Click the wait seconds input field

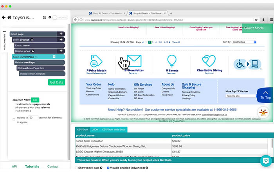(33, 118)
